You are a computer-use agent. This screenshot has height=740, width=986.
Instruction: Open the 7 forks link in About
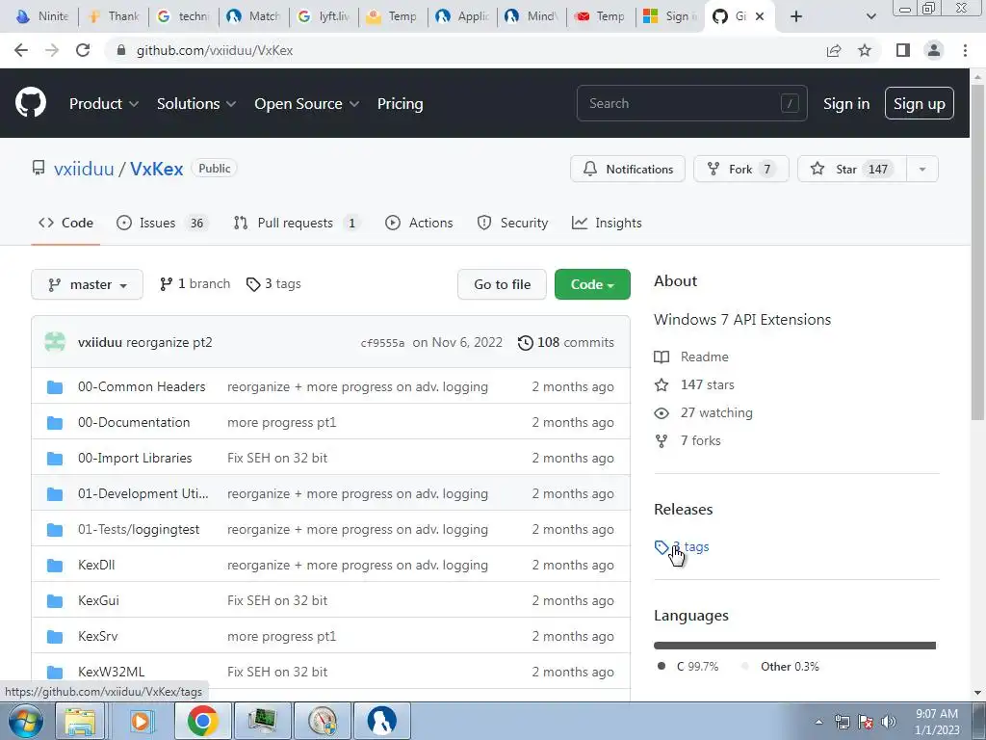(x=688, y=440)
